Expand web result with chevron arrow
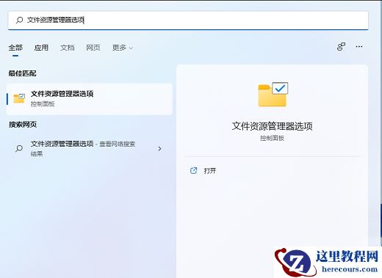The image size is (382, 278). [x=159, y=148]
